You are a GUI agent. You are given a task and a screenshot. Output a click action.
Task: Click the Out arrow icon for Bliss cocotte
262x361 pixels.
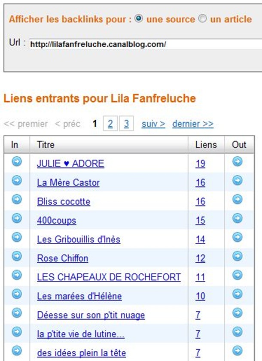238,199
